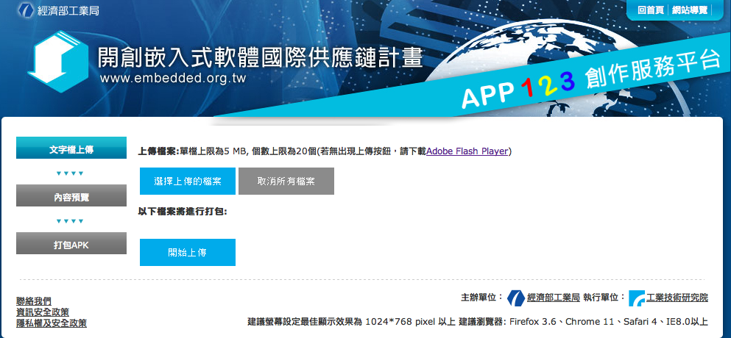Viewport: 731px width, 338px height.
Task: Open the 隱私權及安全政策 link
Action: coord(52,323)
